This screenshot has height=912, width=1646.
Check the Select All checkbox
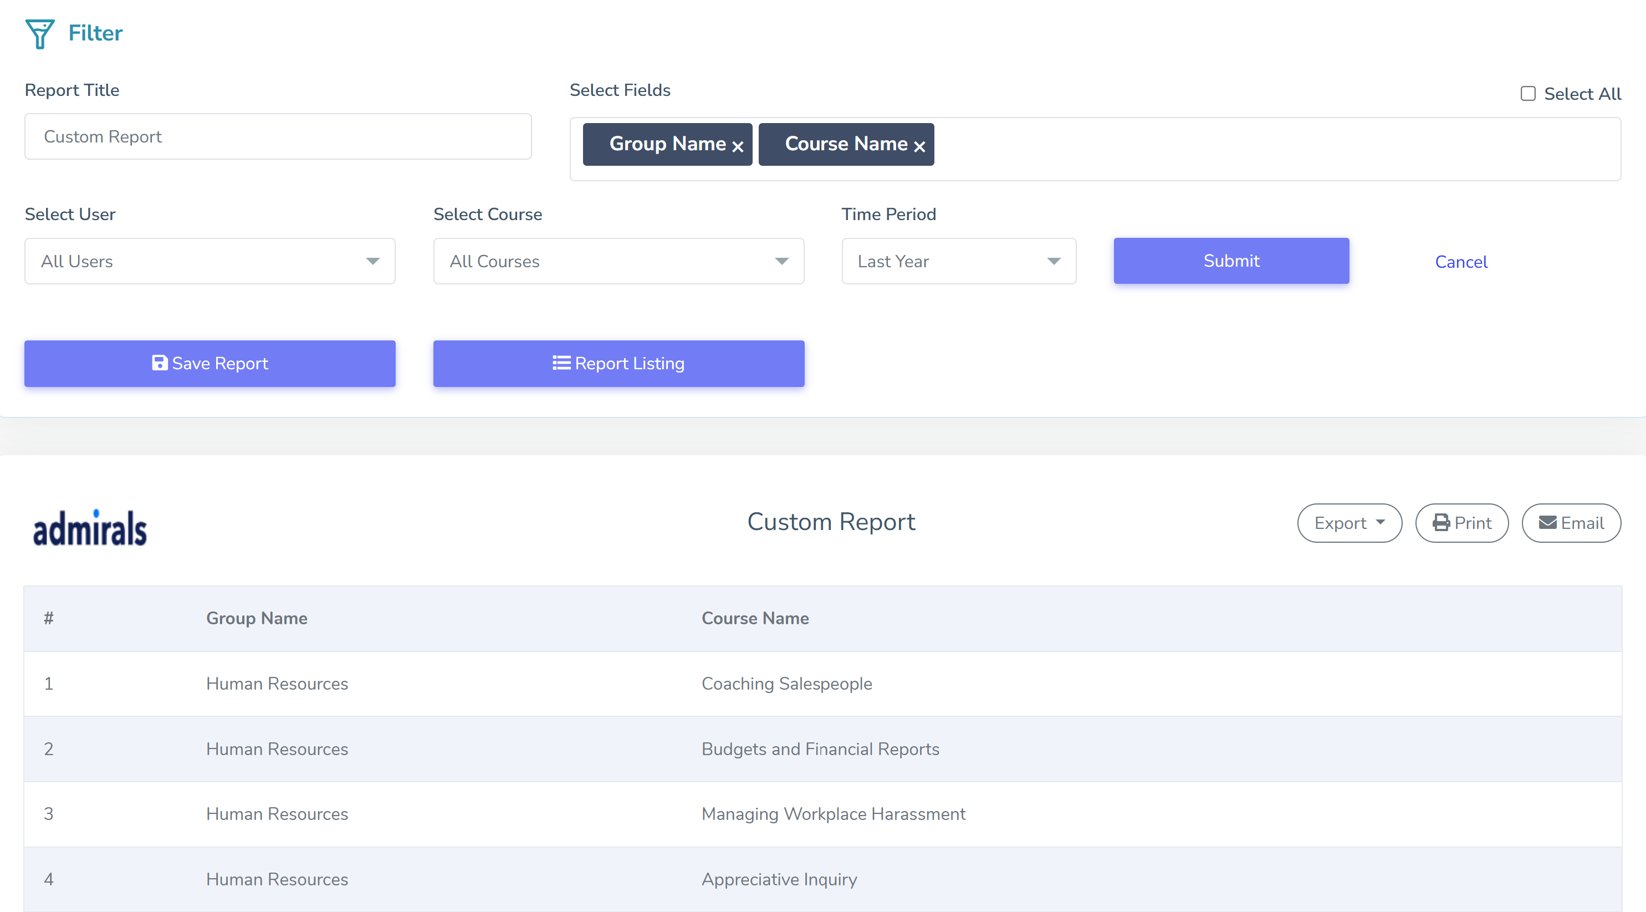(1528, 94)
